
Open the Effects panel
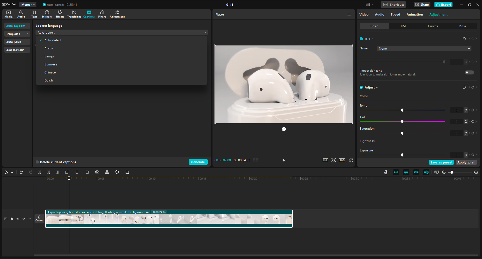(60, 14)
